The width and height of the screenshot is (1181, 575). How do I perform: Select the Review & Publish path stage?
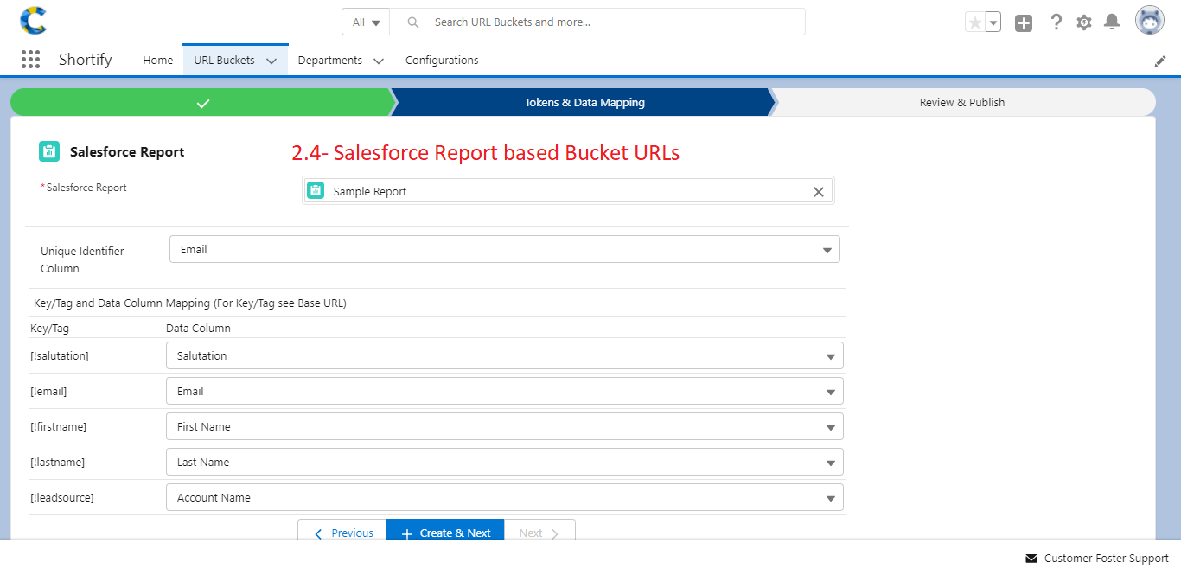point(961,102)
